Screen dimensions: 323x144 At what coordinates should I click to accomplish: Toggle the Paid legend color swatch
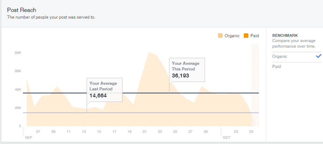pyautogui.click(x=246, y=36)
